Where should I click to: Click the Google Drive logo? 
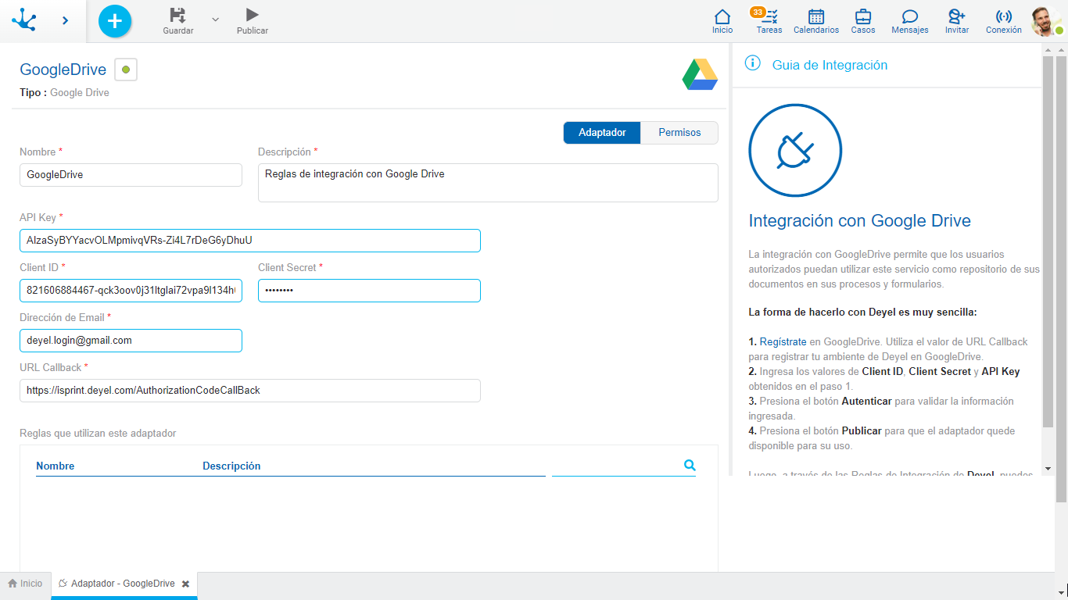pyautogui.click(x=700, y=74)
